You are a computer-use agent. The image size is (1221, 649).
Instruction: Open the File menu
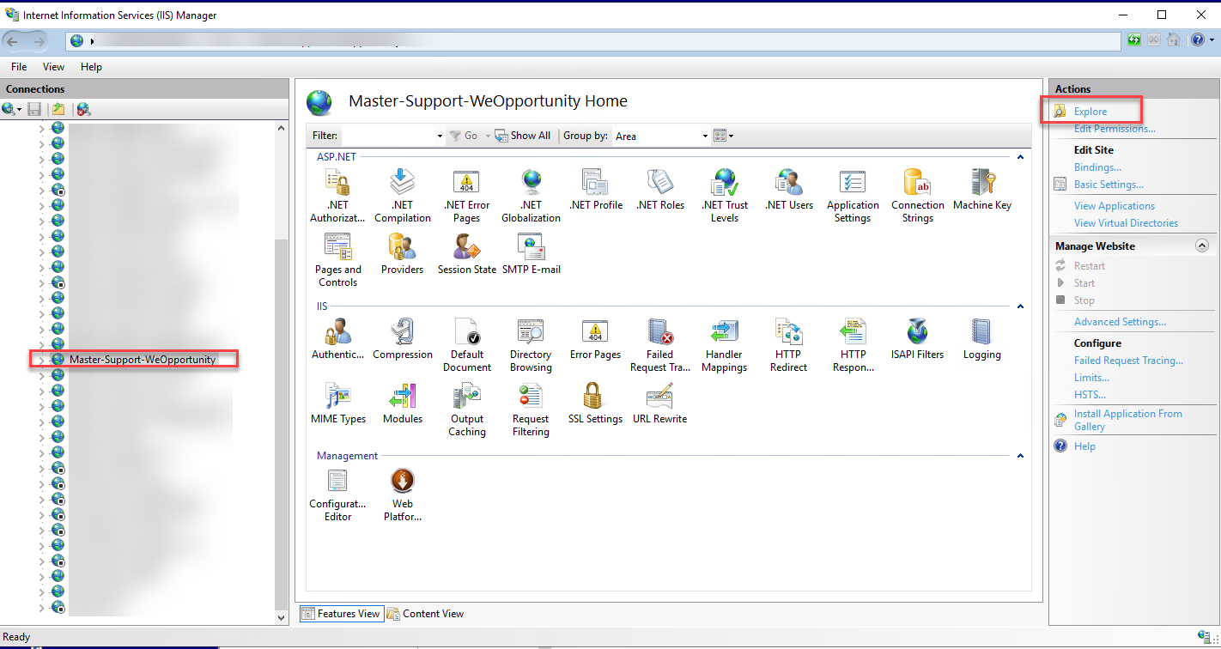coord(19,67)
